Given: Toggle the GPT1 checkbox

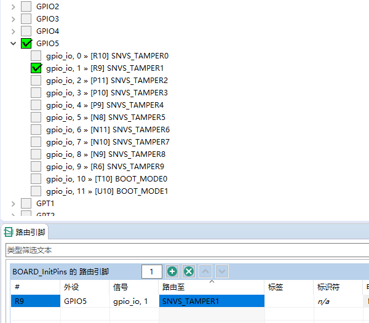Looking at the screenshot, I should (x=26, y=203).
